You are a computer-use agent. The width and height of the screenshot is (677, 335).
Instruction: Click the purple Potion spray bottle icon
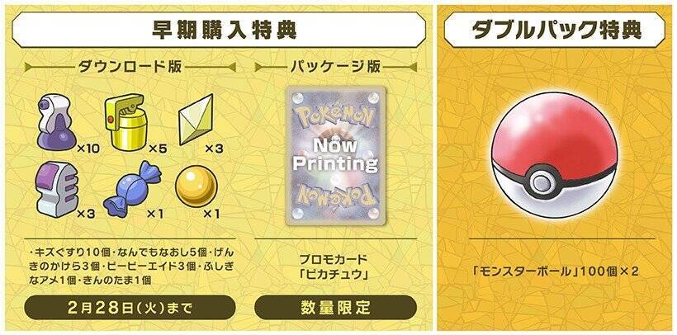coord(57,120)
